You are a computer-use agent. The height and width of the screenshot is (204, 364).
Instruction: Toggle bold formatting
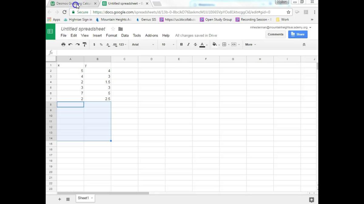[181, 44]
